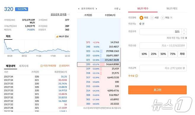Select highlighted row with 54,664.8088
195x115 pixels.
tap(99, 64)
